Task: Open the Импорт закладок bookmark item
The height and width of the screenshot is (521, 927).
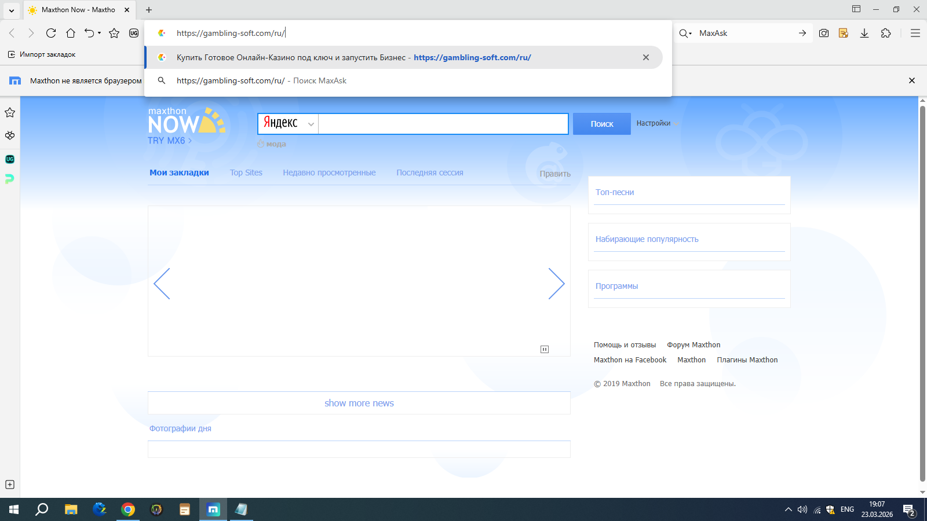Action: tap(42, 54)
